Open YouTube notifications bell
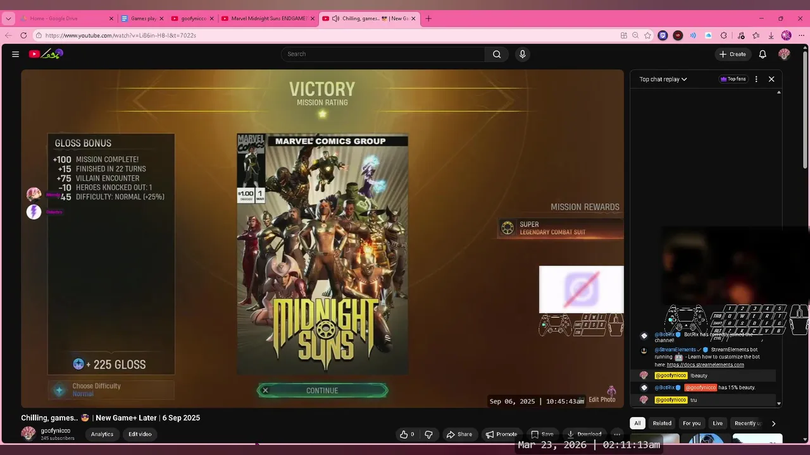 (x=763, y=54)
